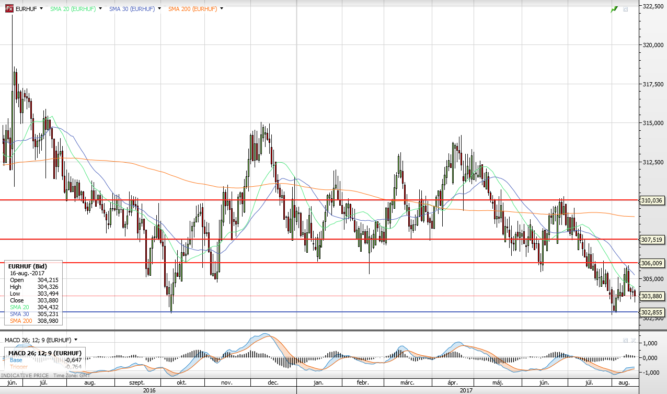
Task: Click the dec. month on time axis
Action: (x=272, y=383)
